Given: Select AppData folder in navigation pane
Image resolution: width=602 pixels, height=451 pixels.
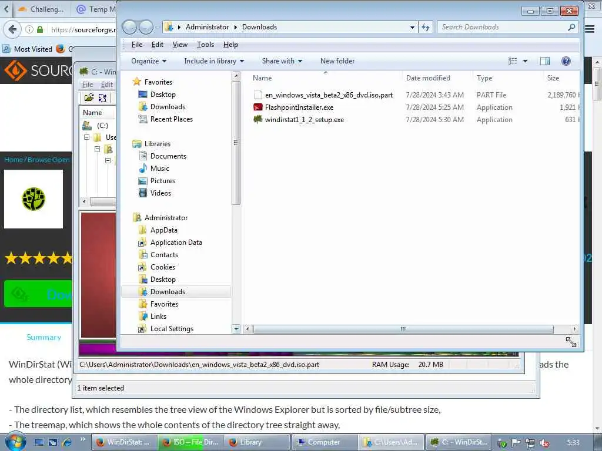Looking at the screenshot, I should coord(164,230).
